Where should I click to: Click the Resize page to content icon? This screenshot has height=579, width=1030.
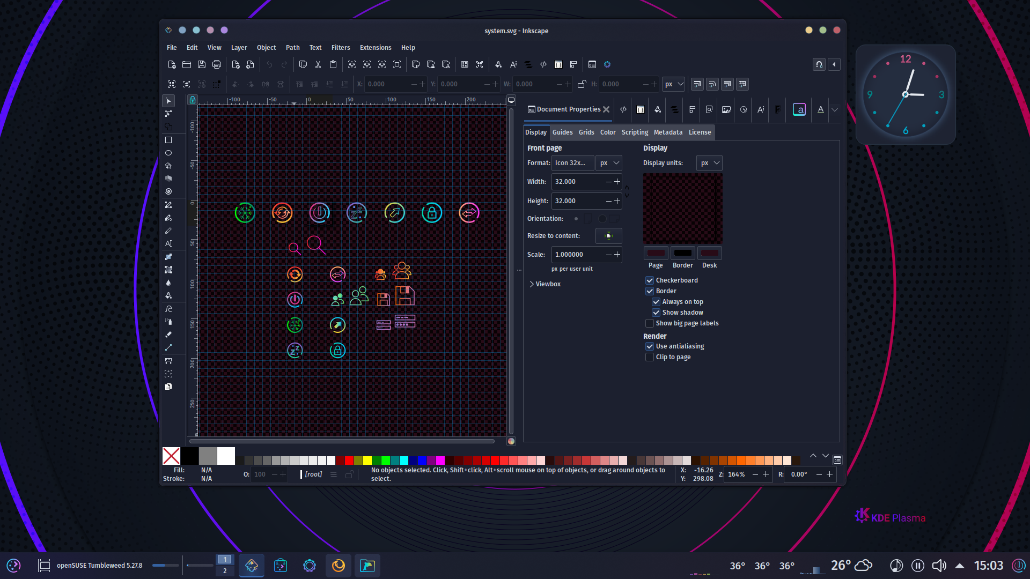tap(609, 236)
